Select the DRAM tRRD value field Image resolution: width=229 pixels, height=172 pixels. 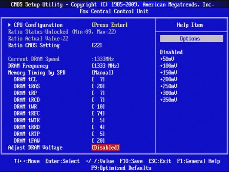[98, 127]
